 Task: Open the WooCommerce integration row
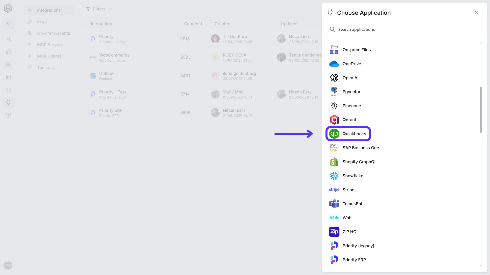pyautogui.click(x=202, y=57)
